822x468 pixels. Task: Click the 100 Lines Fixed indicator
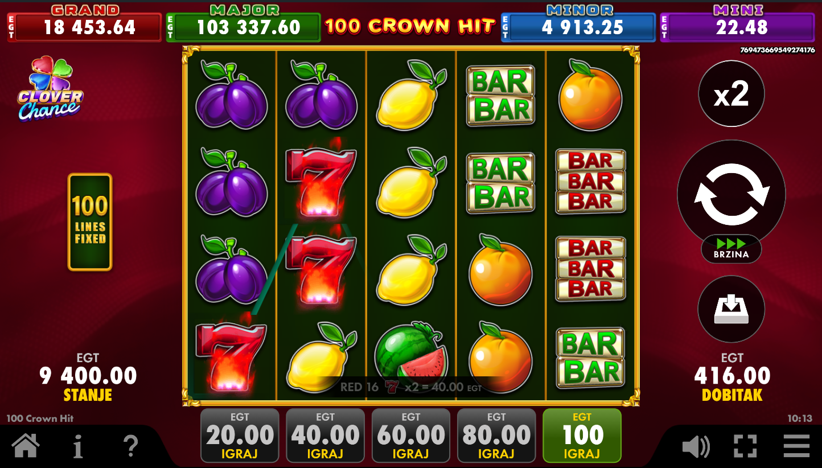click(90, 222)
